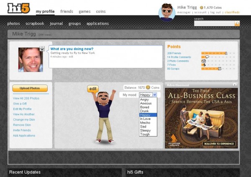The height and width of the screenshot is (177, 251).
Task: Click the speech bubble icon for Profile Comments
Action: click(x=207, y=57)
